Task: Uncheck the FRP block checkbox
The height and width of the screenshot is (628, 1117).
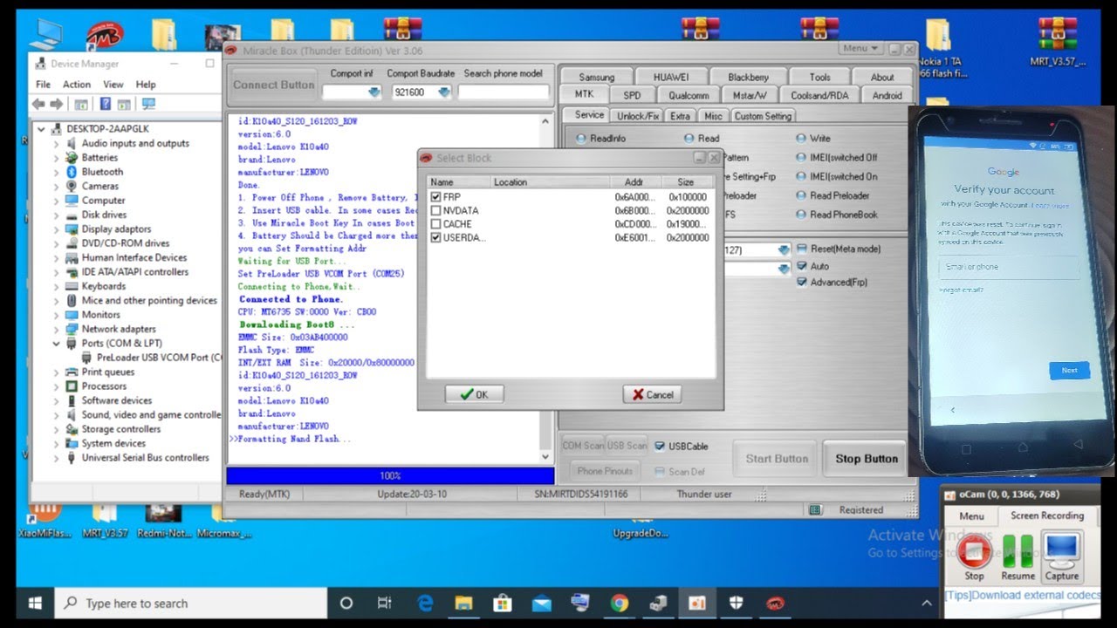Action: point(435,197)
